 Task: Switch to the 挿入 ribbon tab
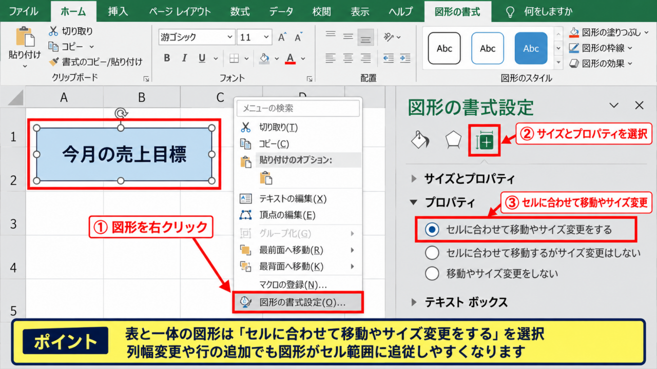pyautogui.click(x=118, y=11)
